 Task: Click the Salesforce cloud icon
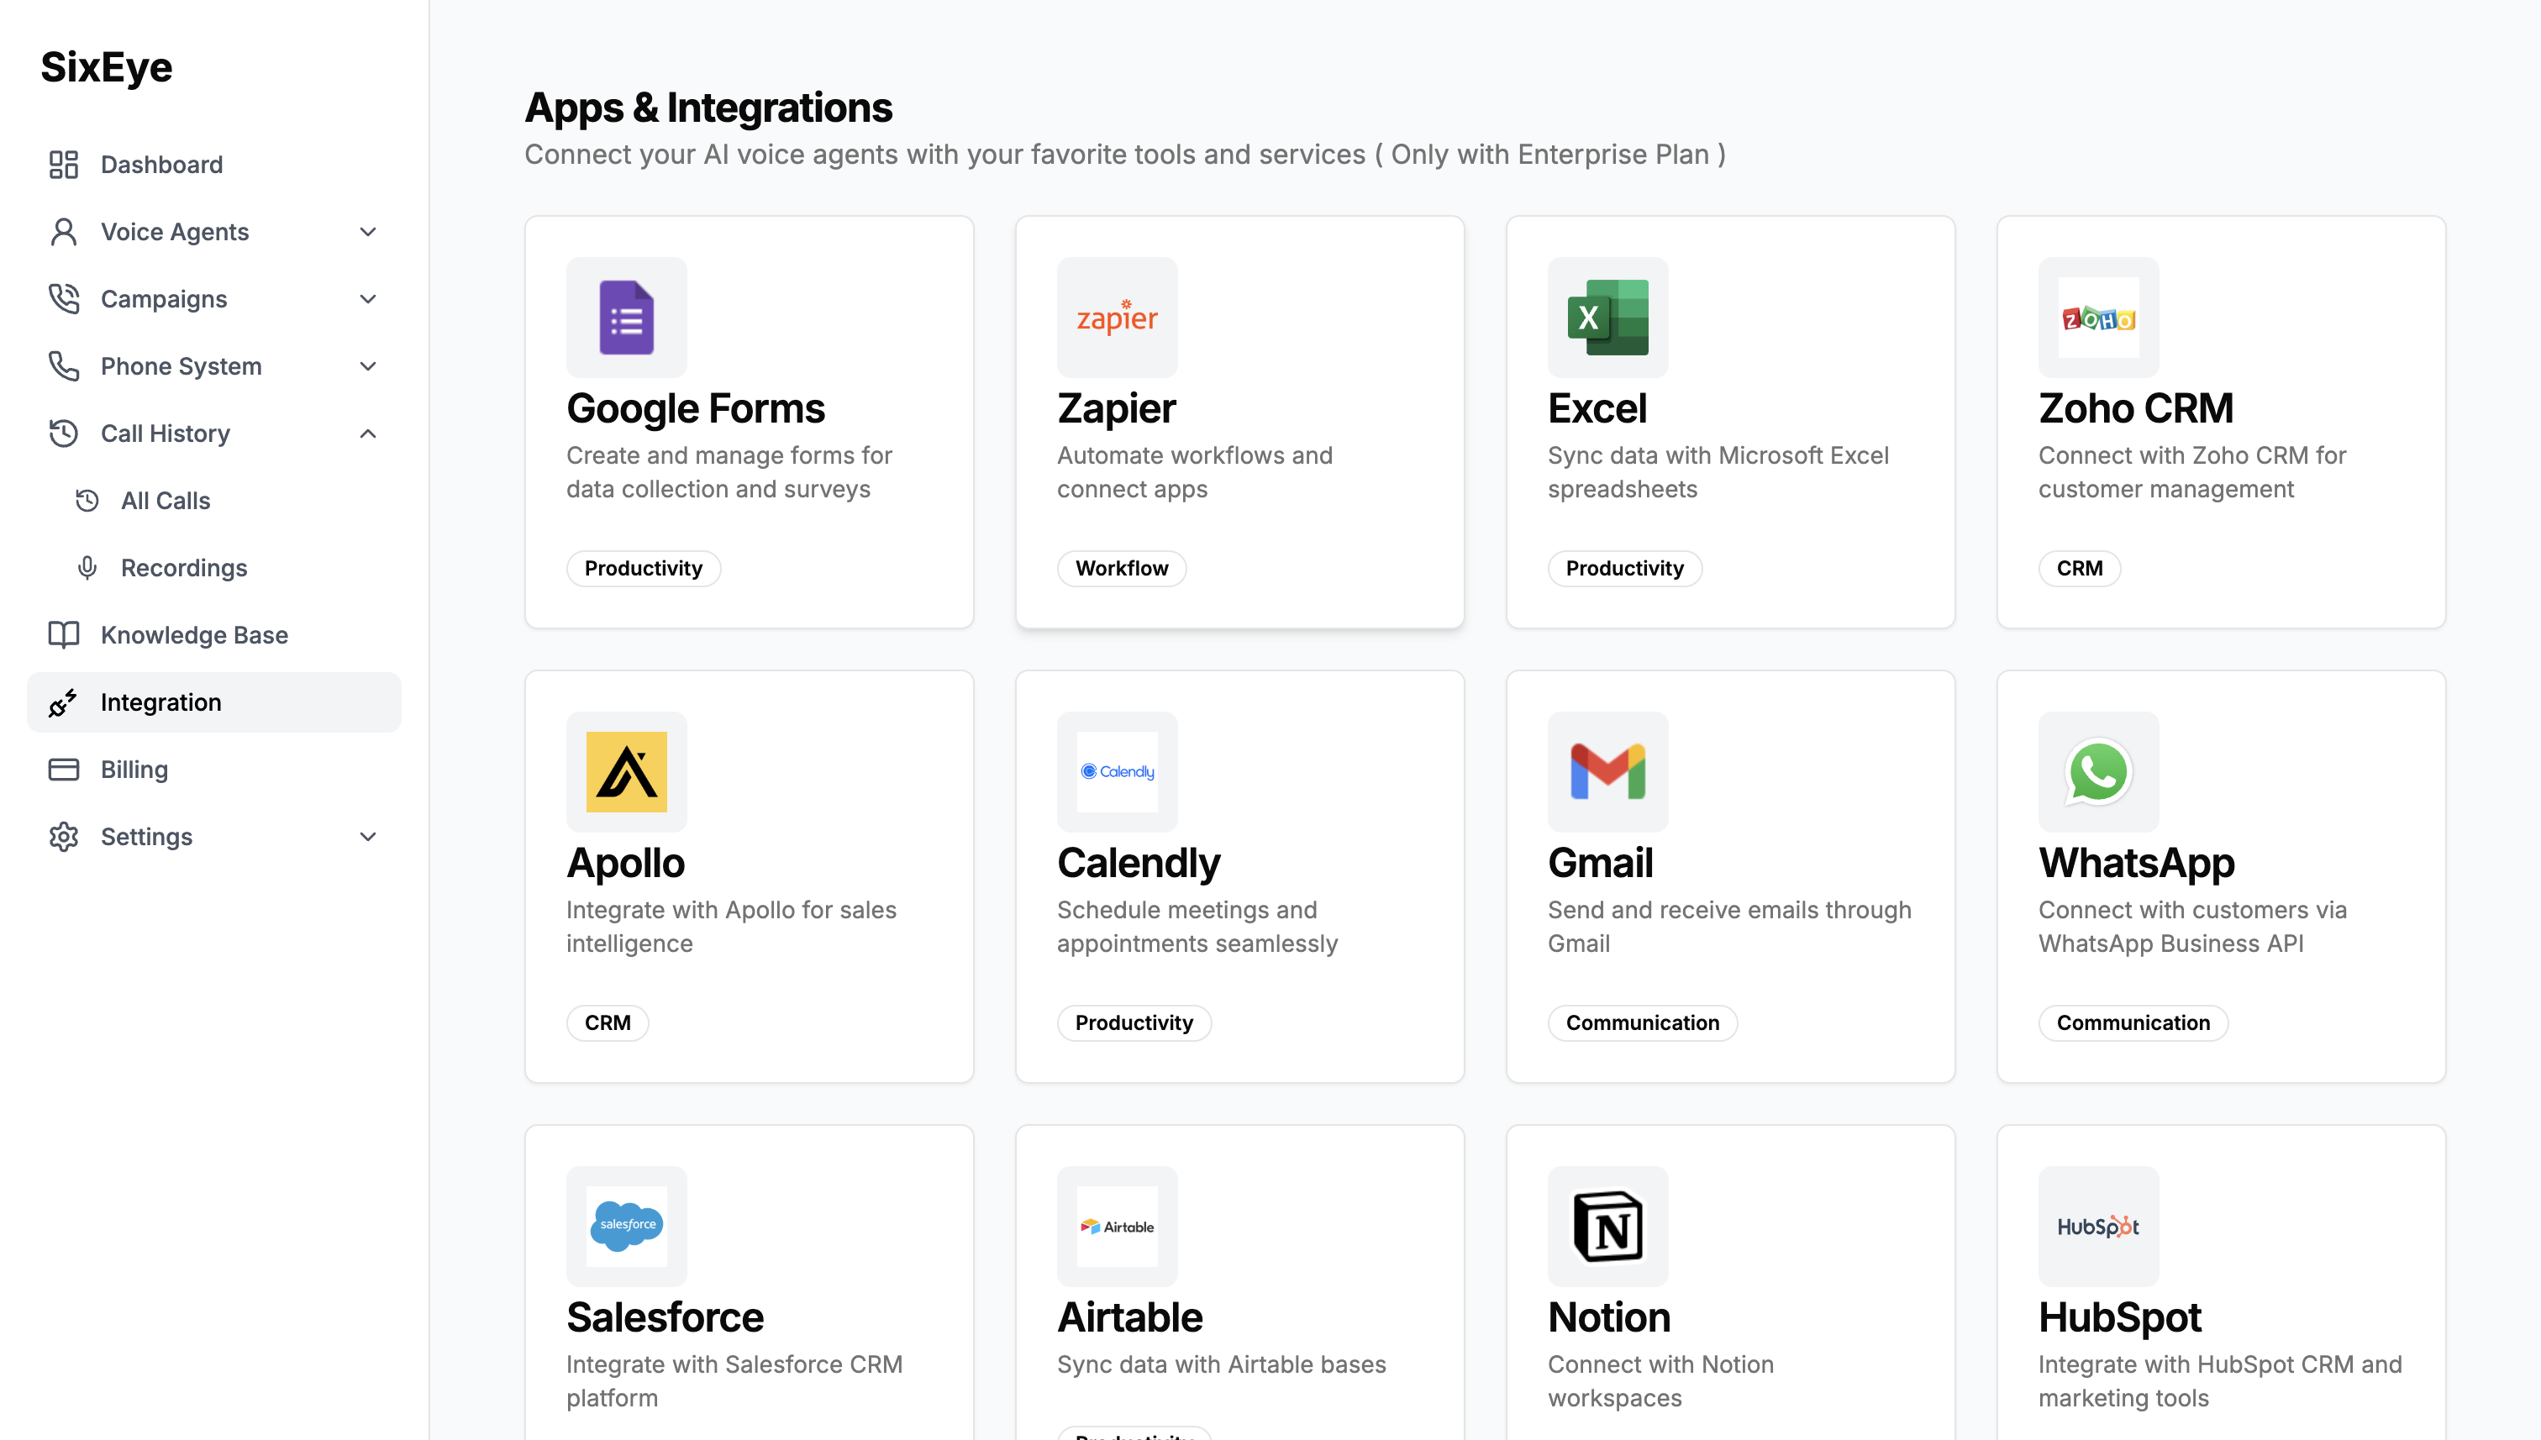click(x=626, y=1226)
